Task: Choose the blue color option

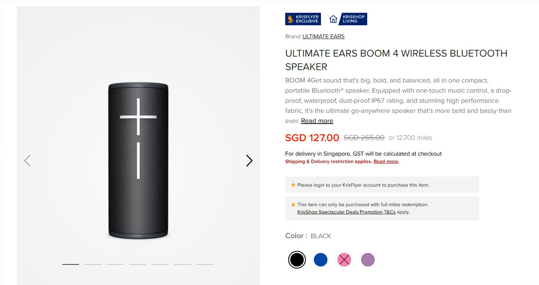Action: (x=320, y=260)
